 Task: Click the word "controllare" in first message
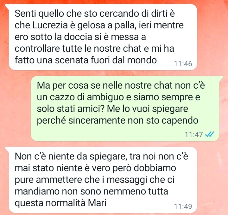click(37, 49)
